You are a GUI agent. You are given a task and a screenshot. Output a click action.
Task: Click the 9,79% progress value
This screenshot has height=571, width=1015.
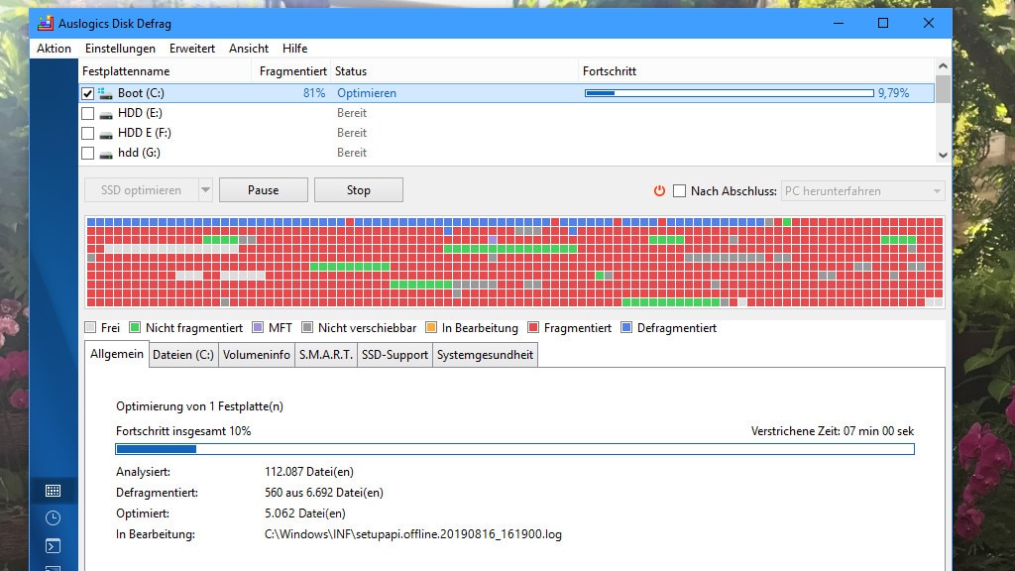coord(893,93)
